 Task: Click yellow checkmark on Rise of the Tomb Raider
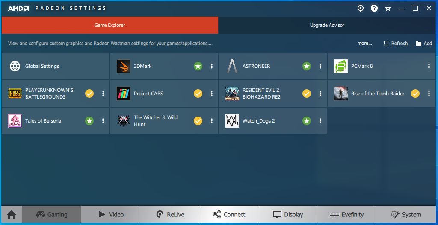coord(415,94)
